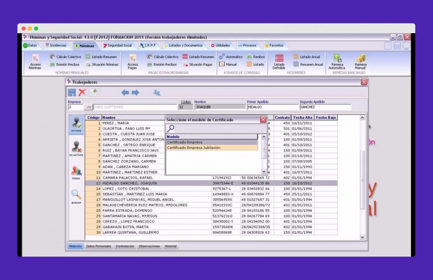
Task: Switch to the Seguridad Social tab
Action: click(117, 46)
